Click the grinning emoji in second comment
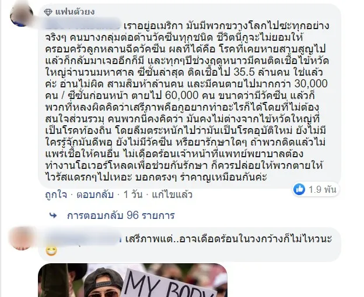The image size is (364, 297). 51,251
